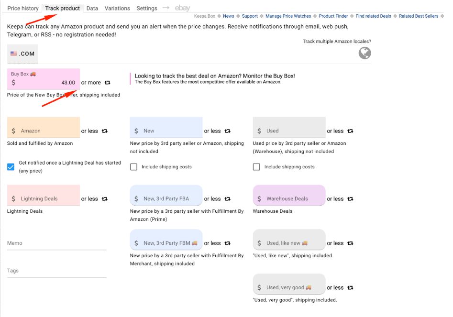Click the 'Keepa Box' label text
Image resolution: width=453 pixels, height=317 pixels.
click(x=205, y=16)
